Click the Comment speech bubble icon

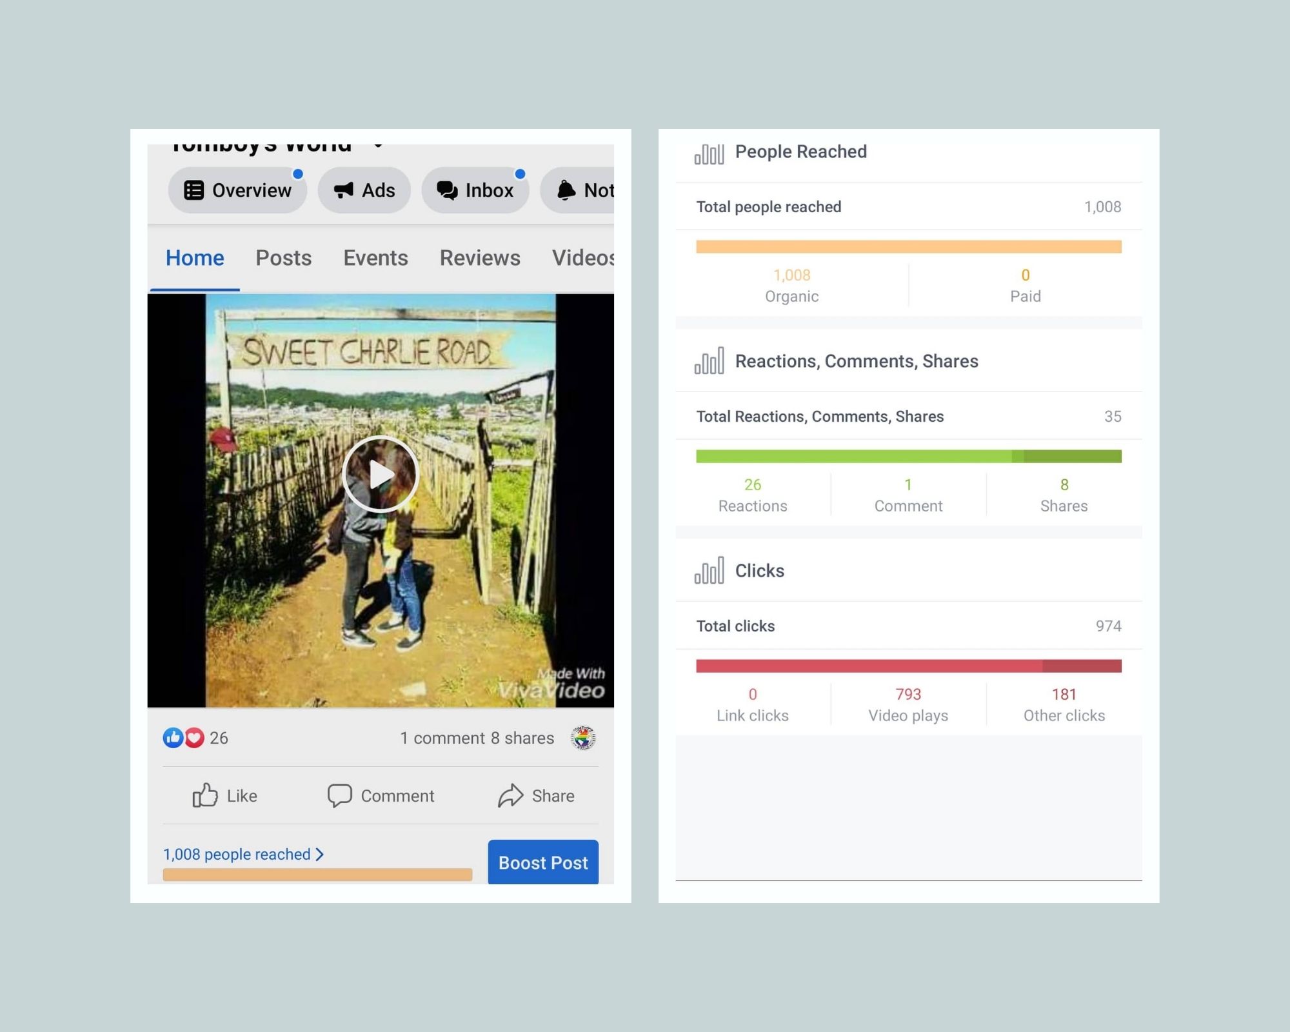pos(339,795)
